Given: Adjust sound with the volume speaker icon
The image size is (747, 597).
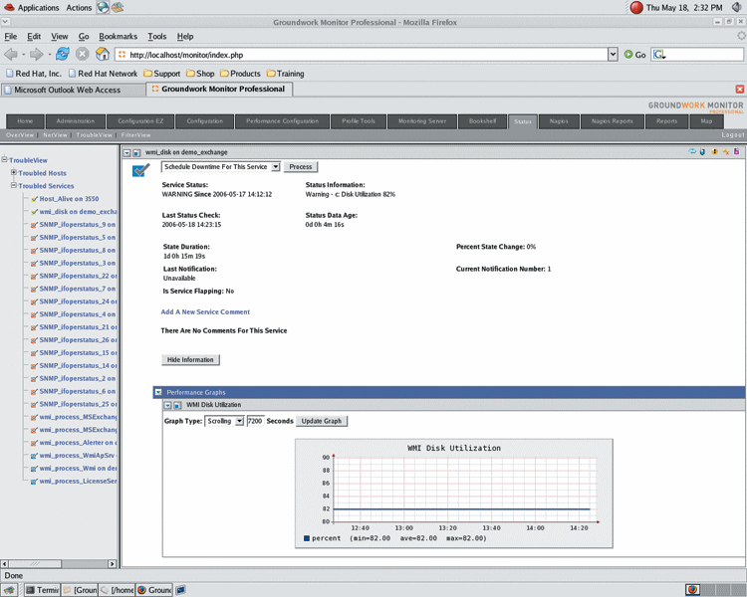Looking at the screenshot, I should click(x=737, y=7).
